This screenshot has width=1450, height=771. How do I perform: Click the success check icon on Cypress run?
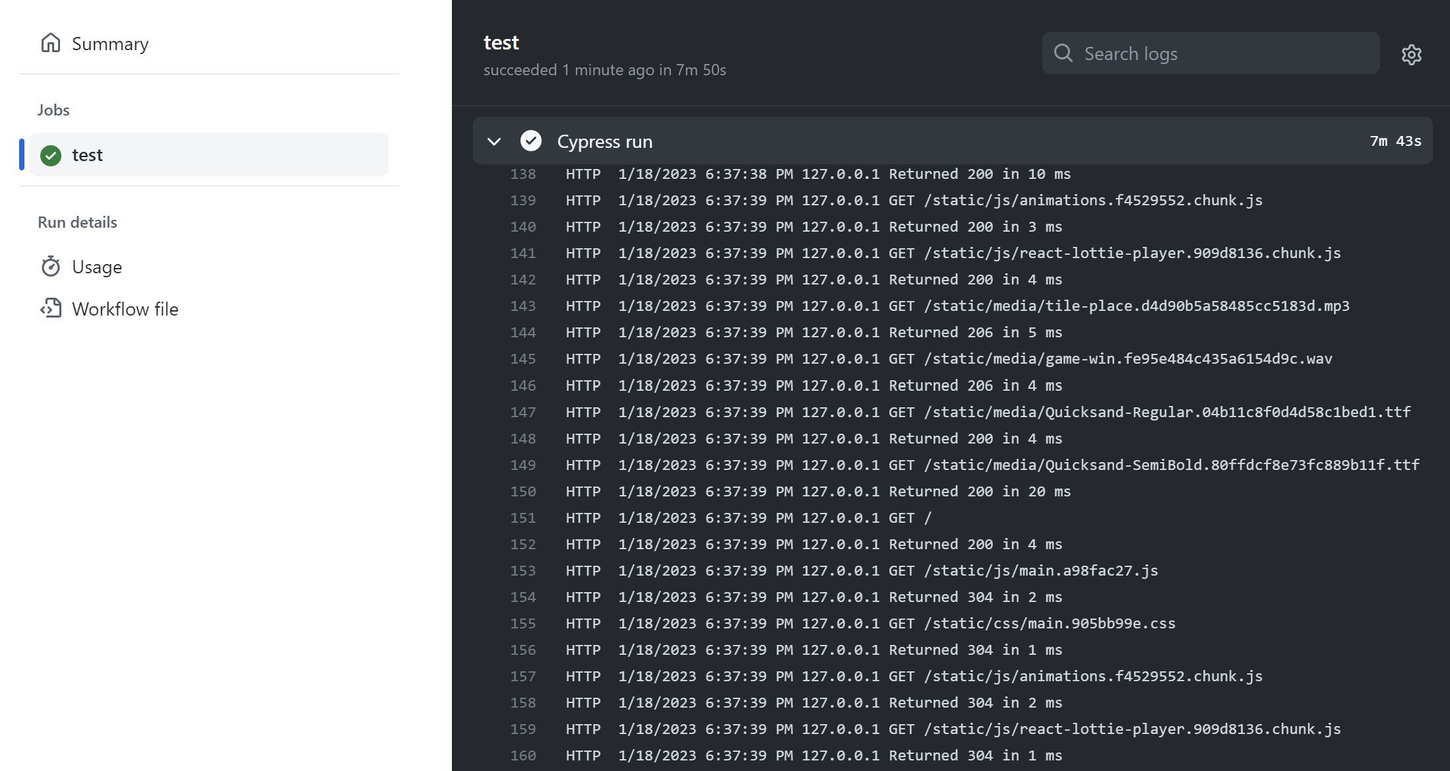coord(531,141)
